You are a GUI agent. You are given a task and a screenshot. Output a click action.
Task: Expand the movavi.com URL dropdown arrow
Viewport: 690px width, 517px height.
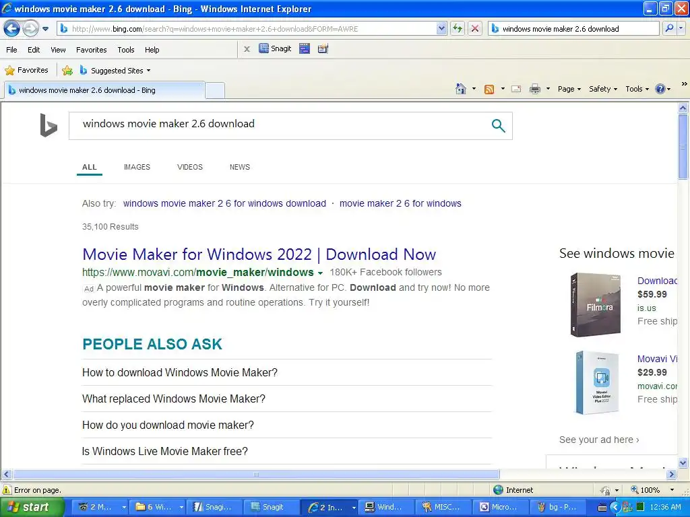coord(320,273)
